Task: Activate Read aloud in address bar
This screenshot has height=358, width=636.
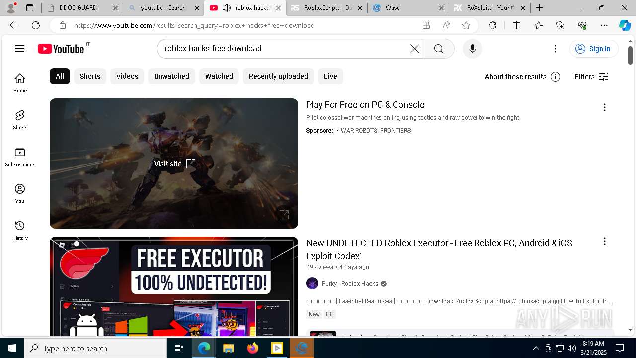Action: (x=446, y=25)
